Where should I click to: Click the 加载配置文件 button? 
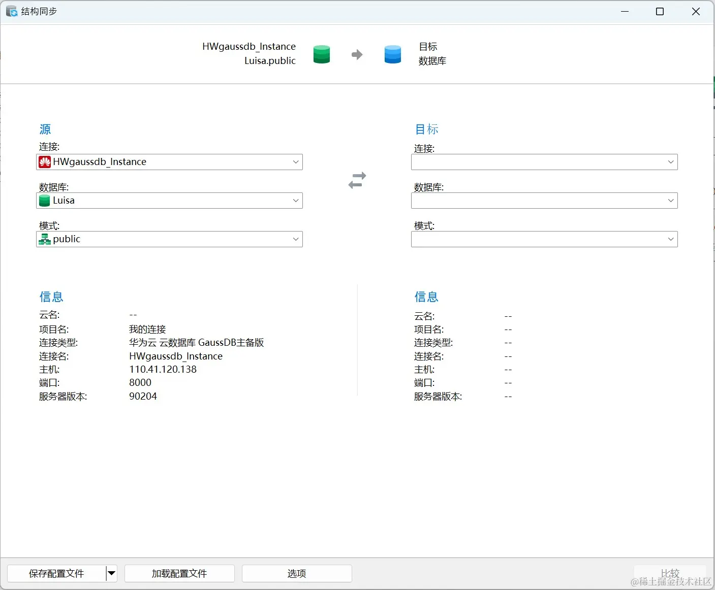pos(179,573)
